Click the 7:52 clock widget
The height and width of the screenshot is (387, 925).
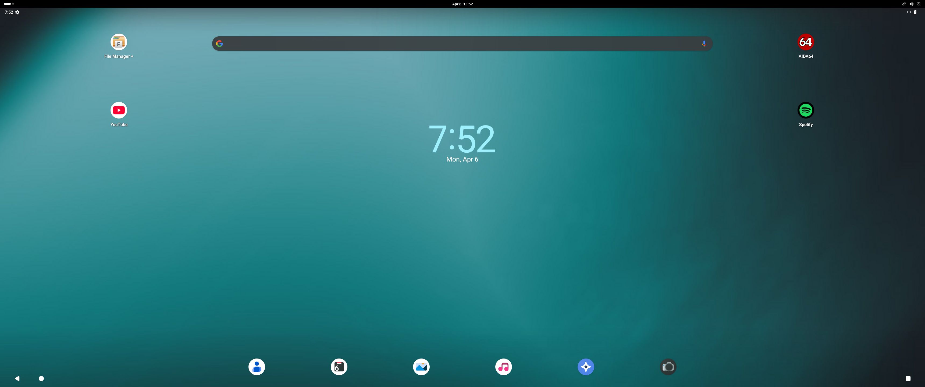[462, 139]
